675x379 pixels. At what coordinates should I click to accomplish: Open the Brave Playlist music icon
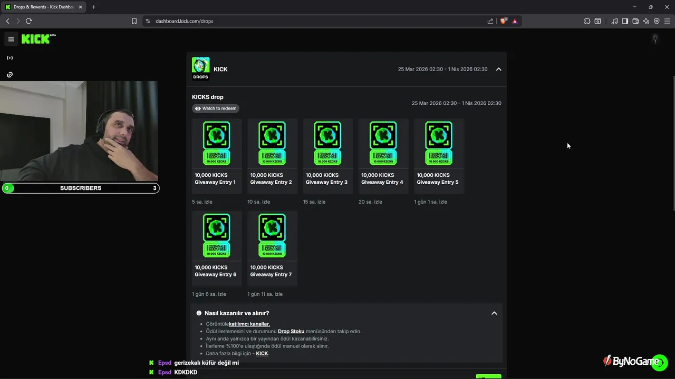(614, 21)
